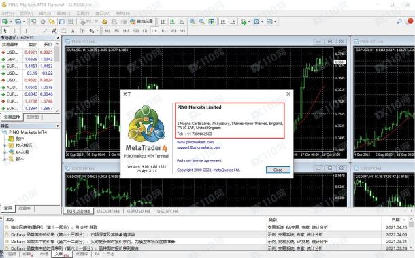Image resolution: width=415 pixels, height=258 pixels.
Task: Toggle the Strategy Tester toolbar icon
Action: (x=71, y=22)
